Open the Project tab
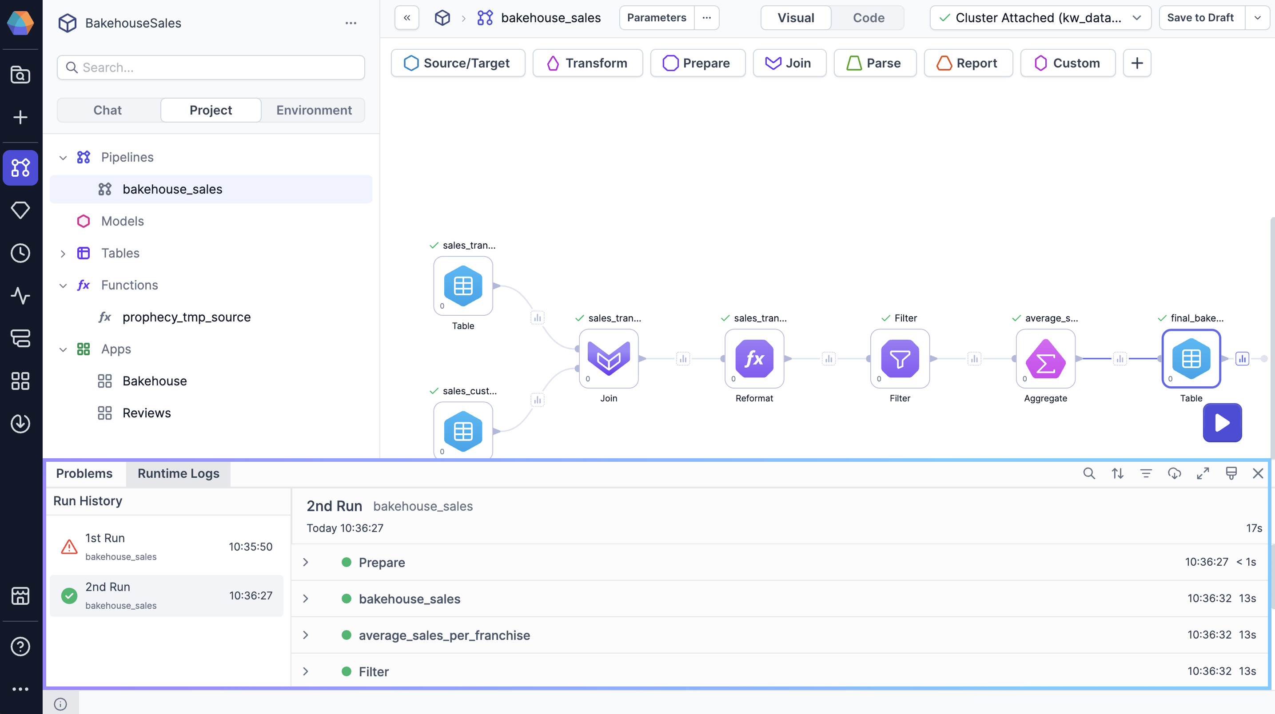 coord(211,110)
